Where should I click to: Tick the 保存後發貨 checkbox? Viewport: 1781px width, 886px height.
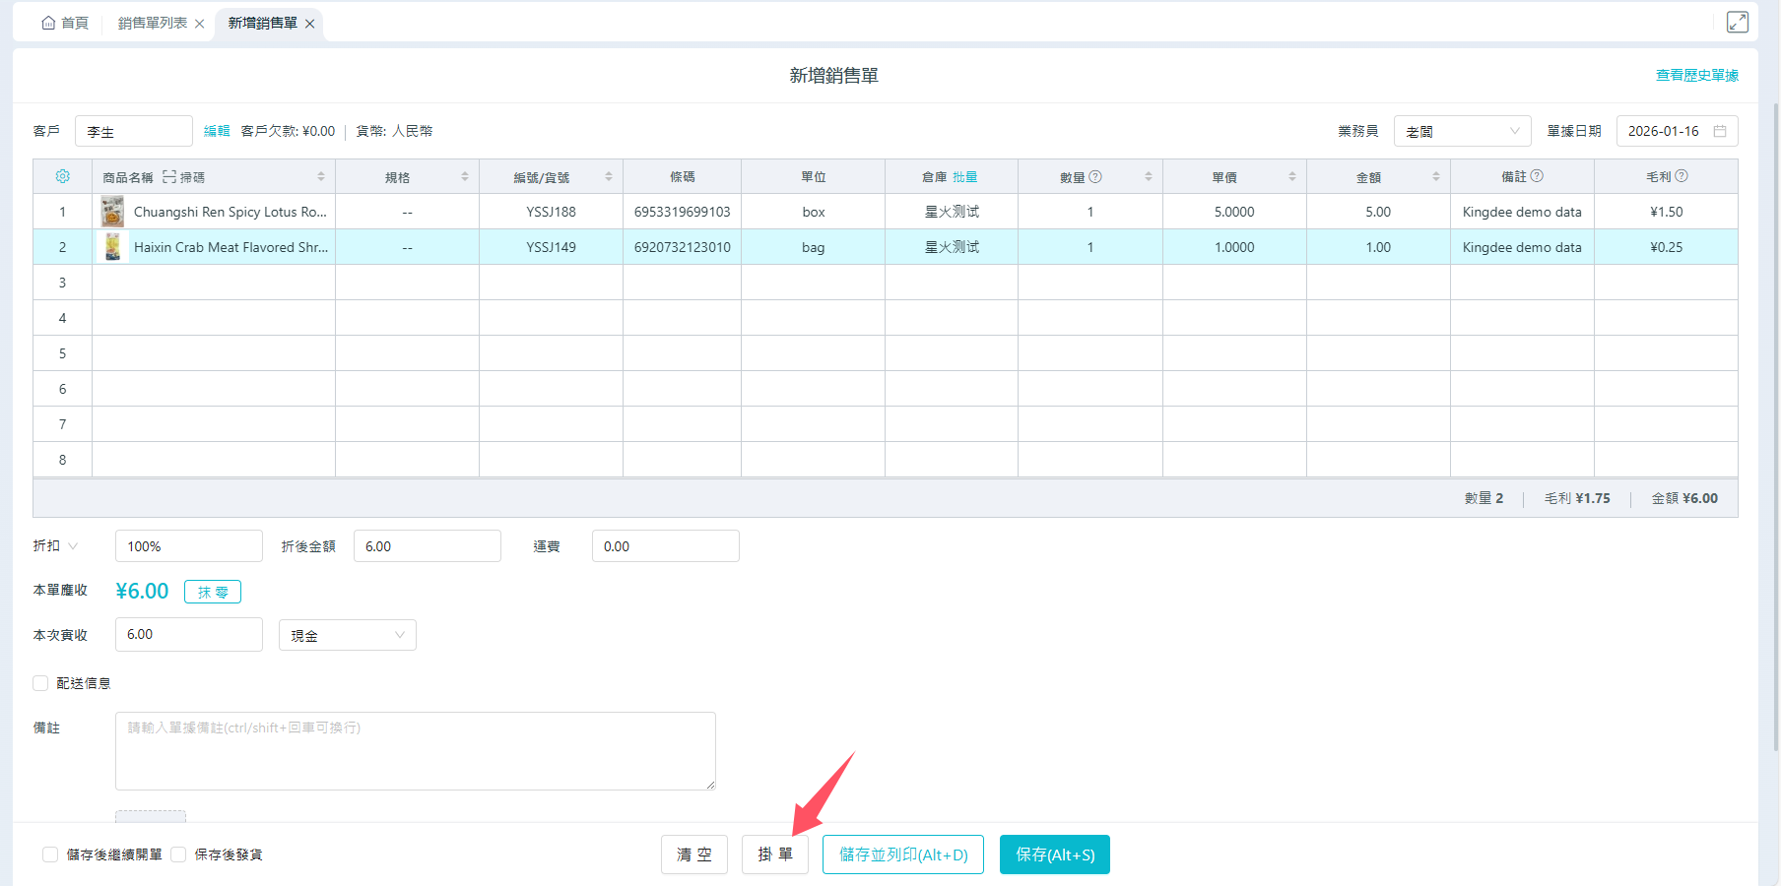click(178, 854)
